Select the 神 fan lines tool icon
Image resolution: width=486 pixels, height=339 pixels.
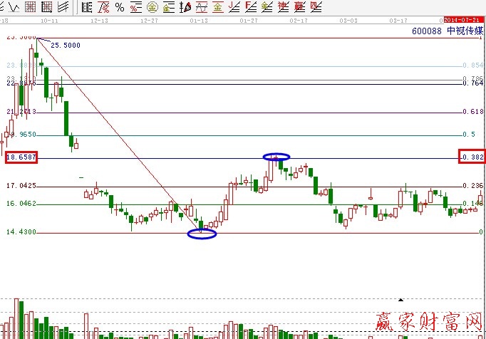[283, 7]
